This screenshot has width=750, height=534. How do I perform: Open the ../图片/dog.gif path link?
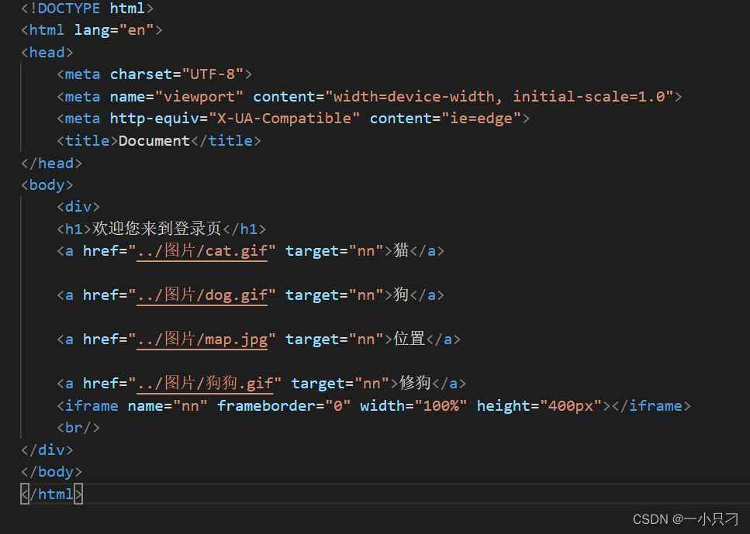pyautogui.click(x=202, y=295)
